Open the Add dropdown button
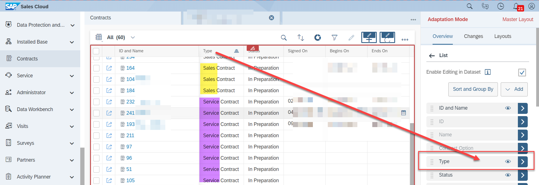This screenshot has height=185, width=539. coord(514,89)
